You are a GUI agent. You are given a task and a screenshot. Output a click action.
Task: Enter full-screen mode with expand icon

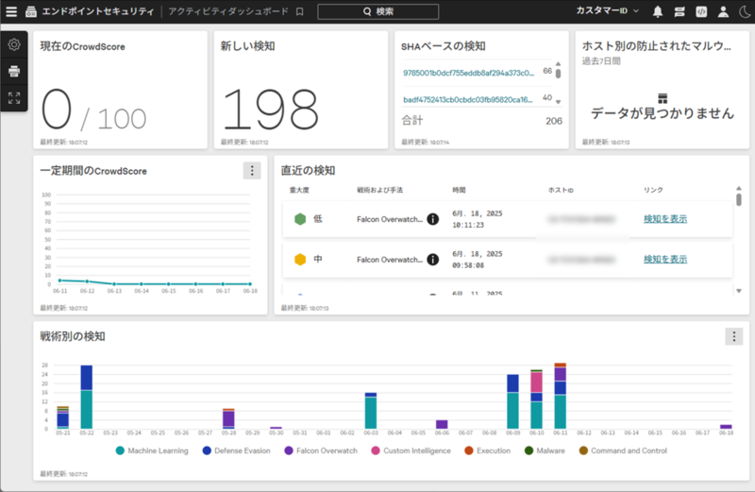point(14,98)
